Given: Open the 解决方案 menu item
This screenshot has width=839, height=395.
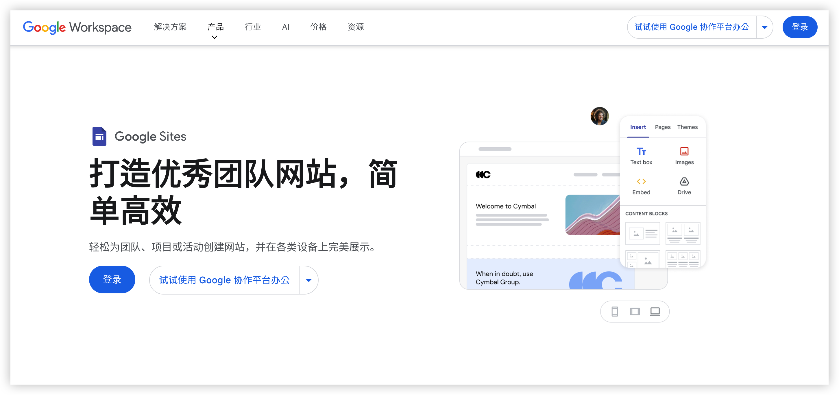Looking at the screenshot, I should point(170,27).
